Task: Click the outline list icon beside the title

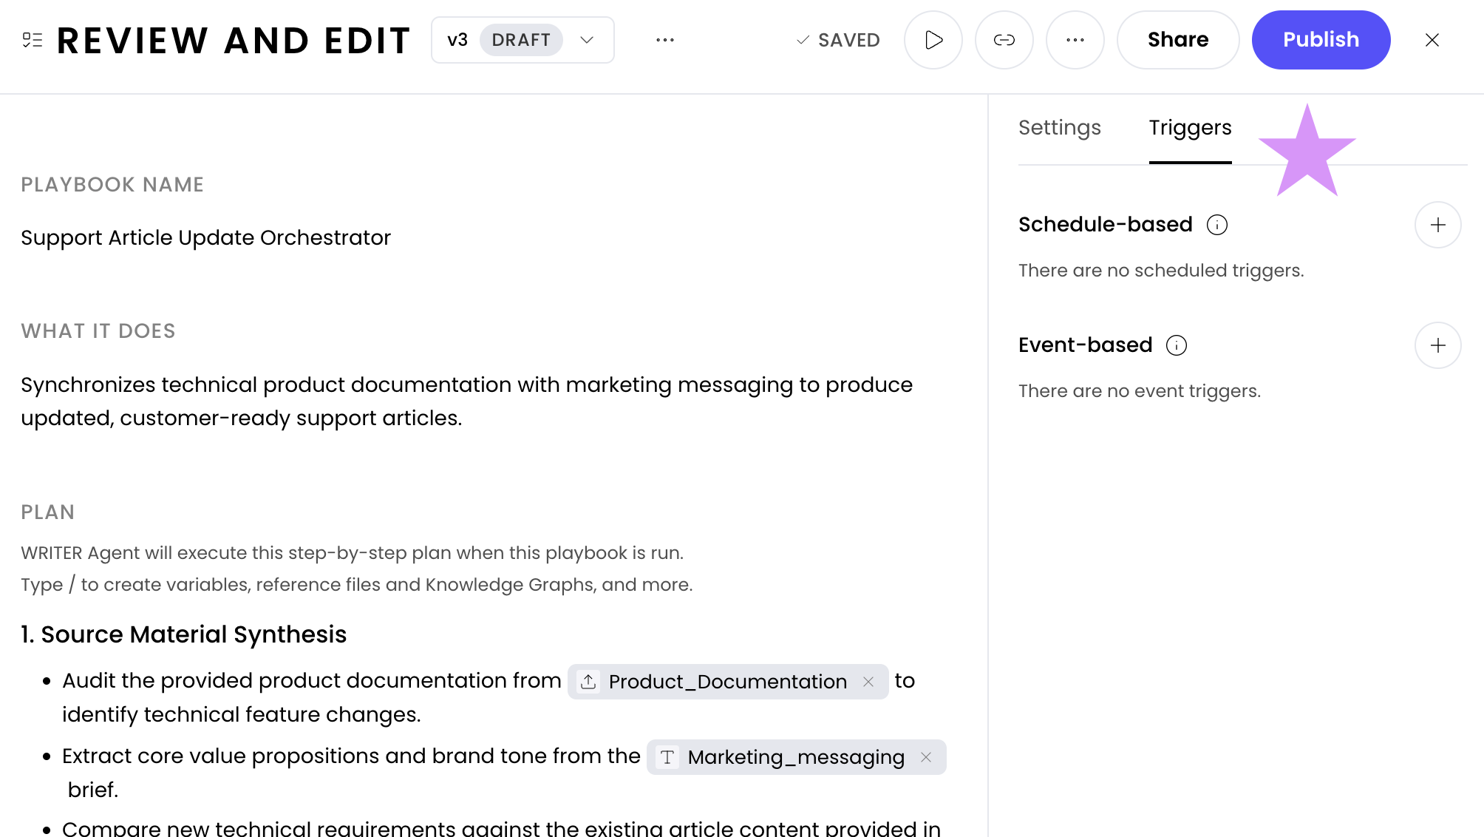Action: pyautogui.click(x=33, y=40)
